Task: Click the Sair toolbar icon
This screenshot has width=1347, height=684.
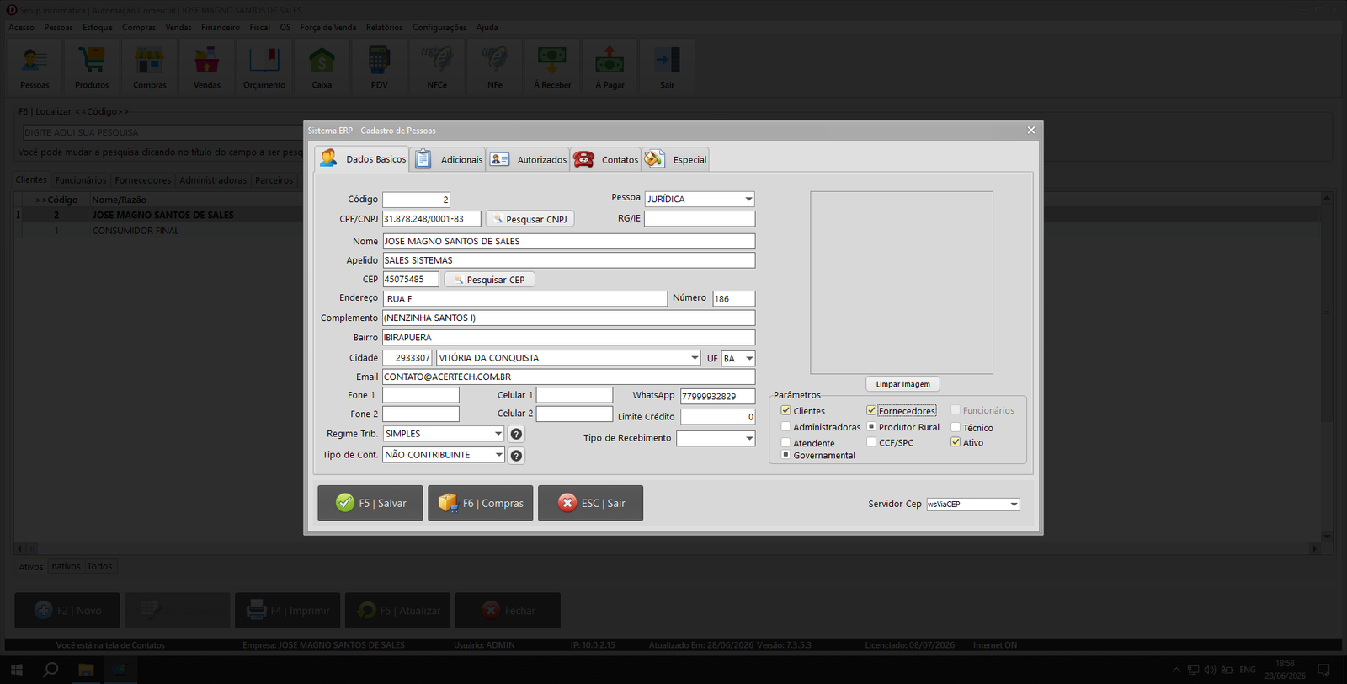Action: tap(667, 65)
